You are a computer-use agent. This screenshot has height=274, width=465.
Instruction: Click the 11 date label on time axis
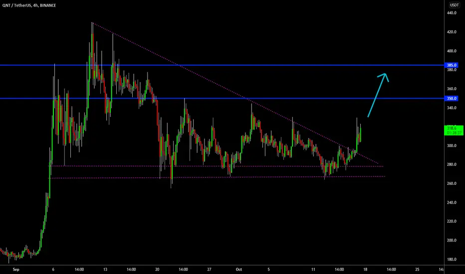click(313, 270)
